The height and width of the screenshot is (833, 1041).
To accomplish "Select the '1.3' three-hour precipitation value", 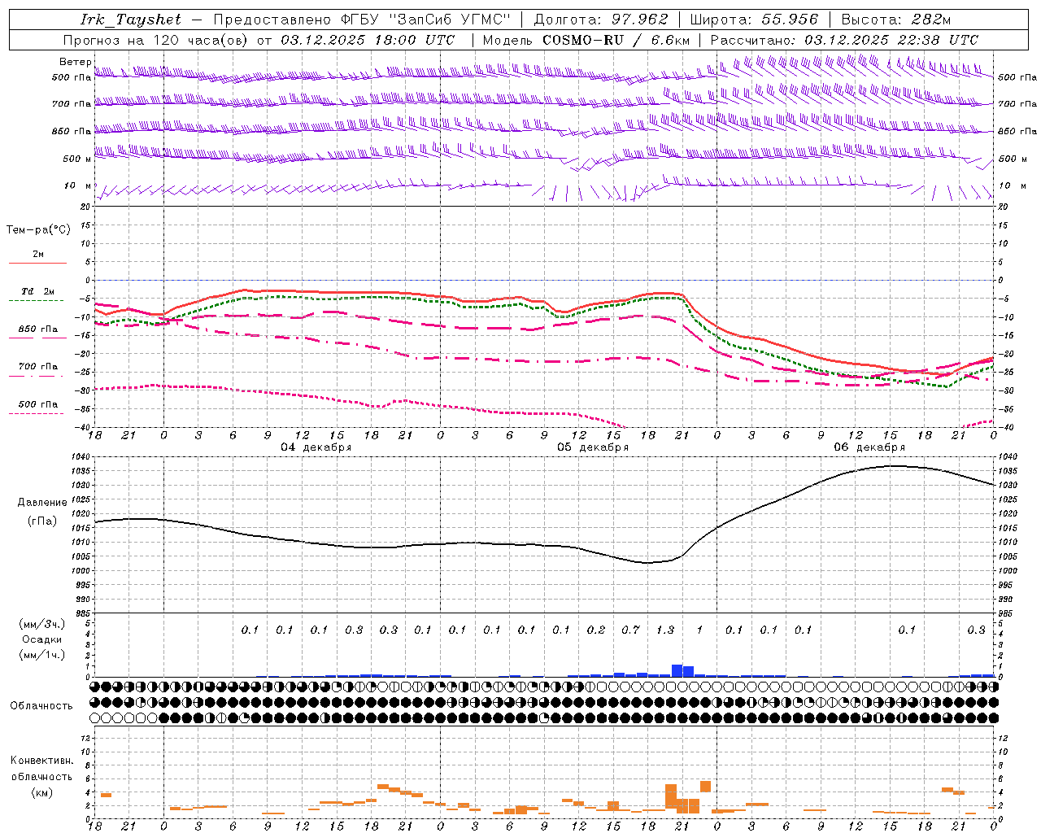I will pos(665,630).
